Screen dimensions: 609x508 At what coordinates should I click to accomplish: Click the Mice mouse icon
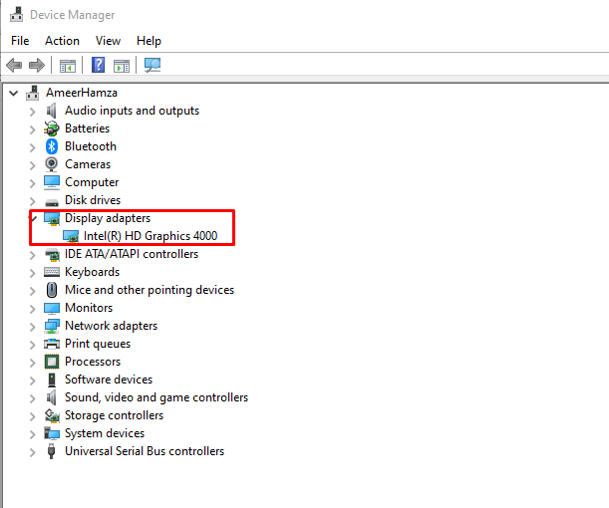tap(52, 290)
